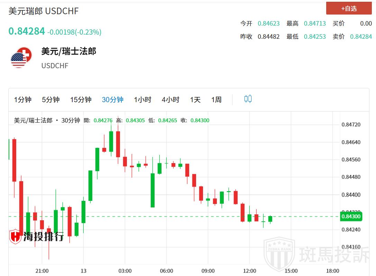Switch chart to 1小时 interval
Screen dimensions: 376x276
click(x=143, y=100)
